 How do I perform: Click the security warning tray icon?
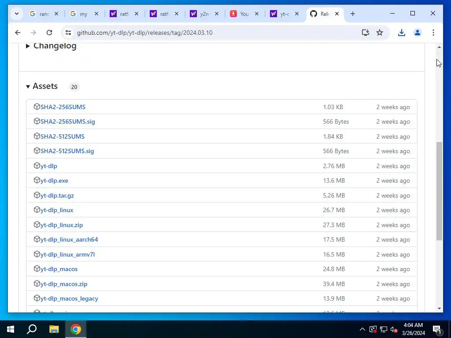tap(373, 329)
